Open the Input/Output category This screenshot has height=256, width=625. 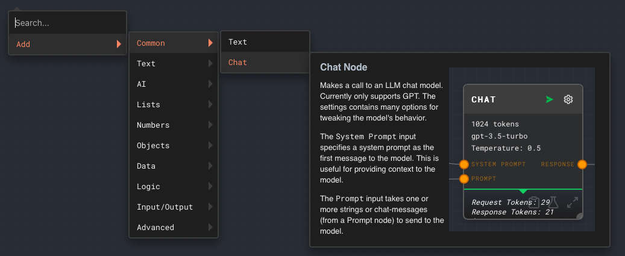coord(174,207)
